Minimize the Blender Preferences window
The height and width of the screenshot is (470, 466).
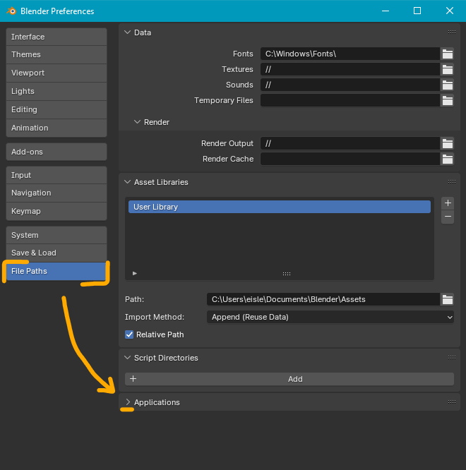pyautogui.click(x=386, y=11)
